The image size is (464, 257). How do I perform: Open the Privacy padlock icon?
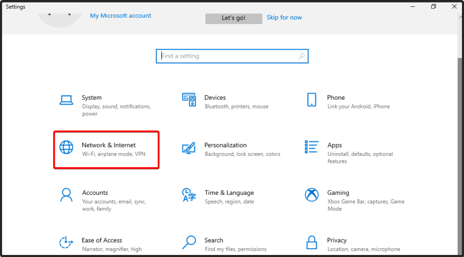311,242
